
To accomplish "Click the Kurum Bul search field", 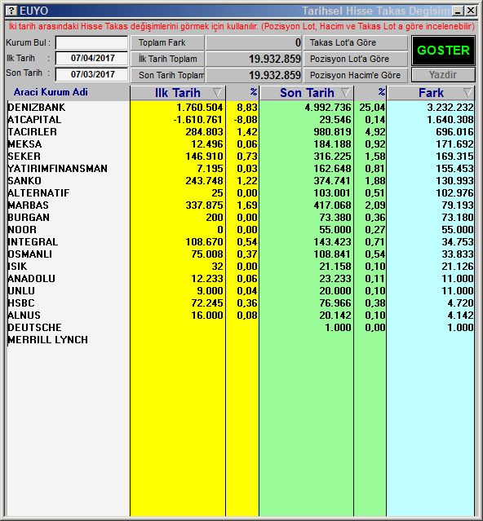I will [91, 43].
